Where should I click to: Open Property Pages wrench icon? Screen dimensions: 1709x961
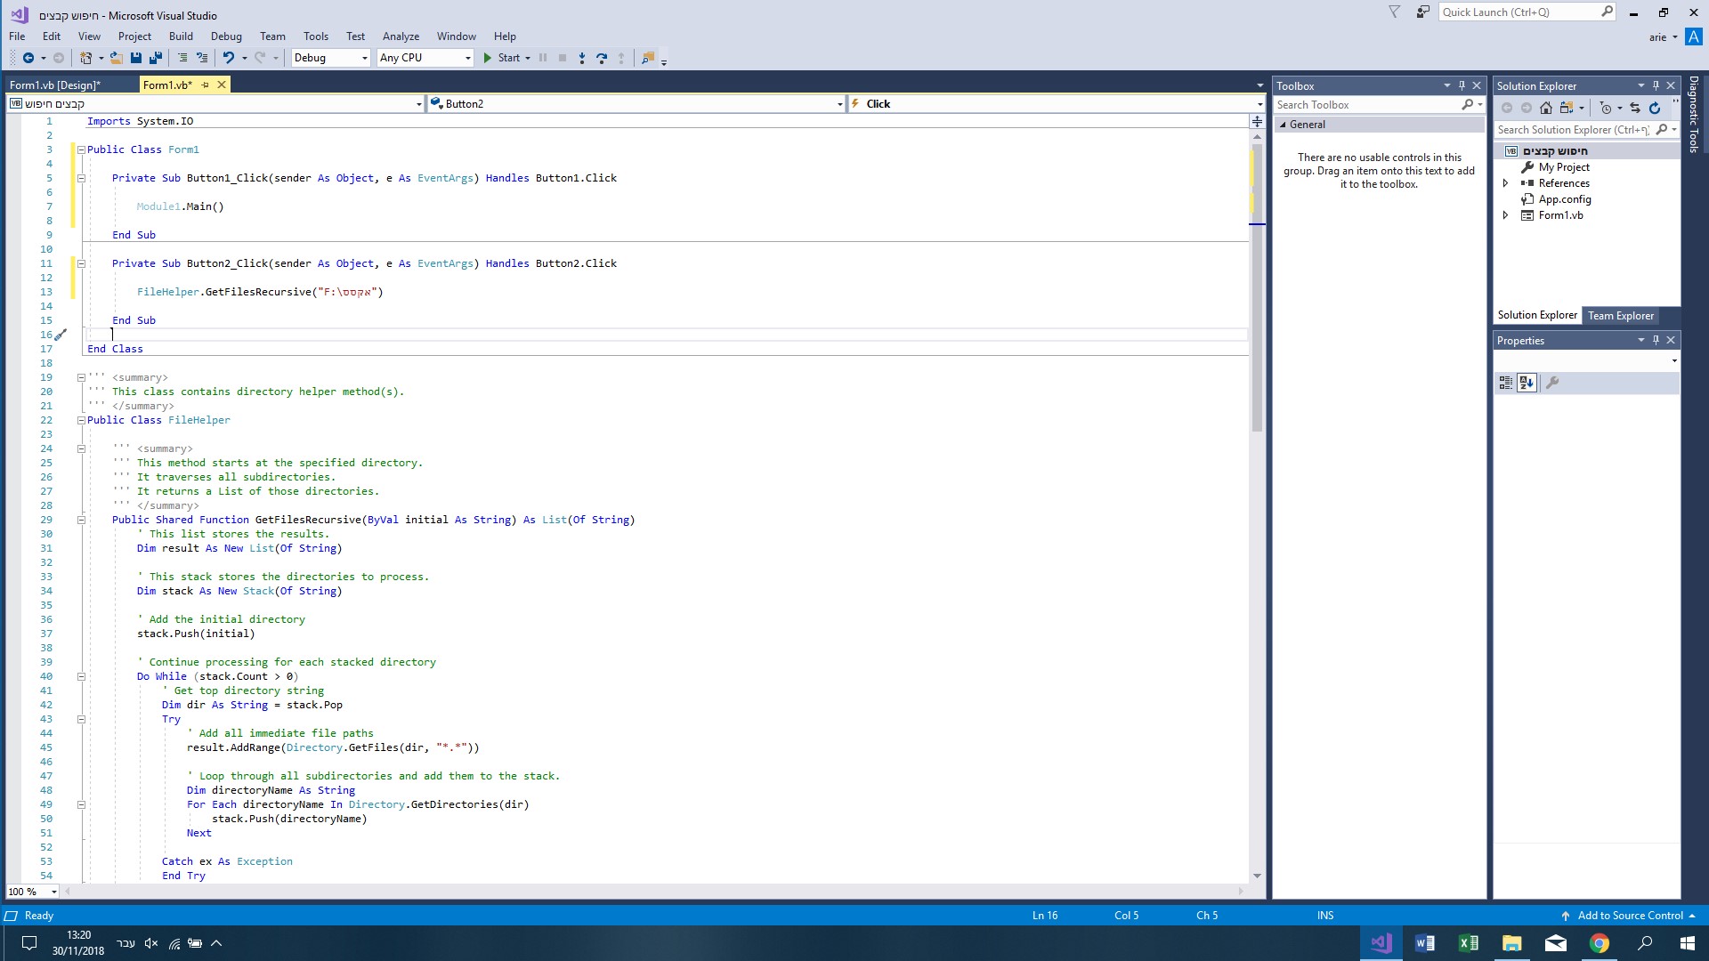(1552, 383)
